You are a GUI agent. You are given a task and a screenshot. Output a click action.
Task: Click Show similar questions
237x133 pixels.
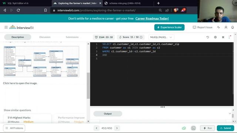[17, 110]
